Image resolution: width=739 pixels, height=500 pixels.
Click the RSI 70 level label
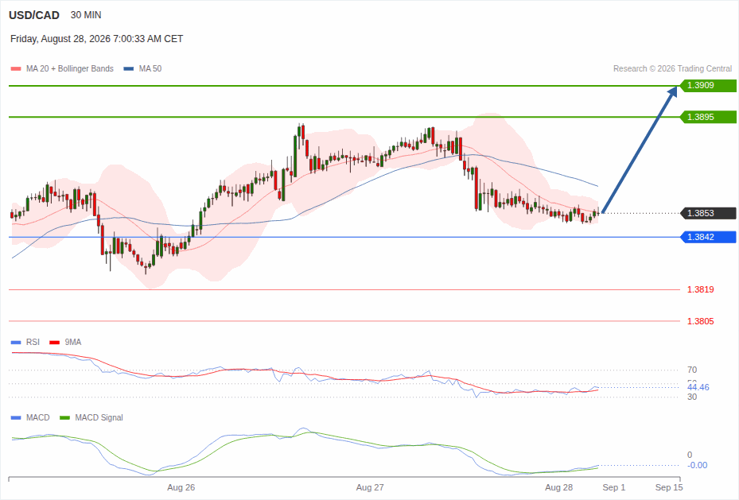[x=692, y=370]
